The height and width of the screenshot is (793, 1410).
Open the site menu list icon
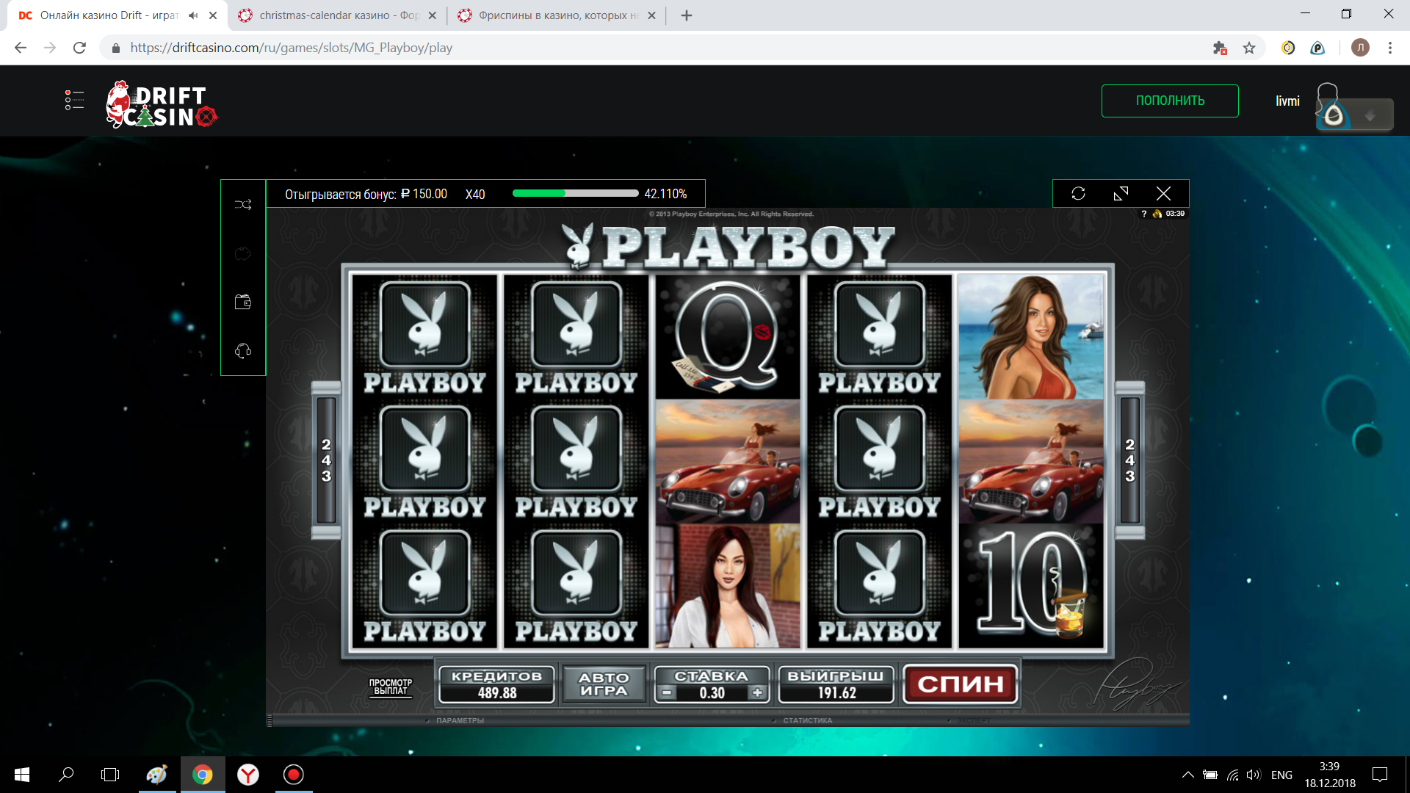coord(74,101)
